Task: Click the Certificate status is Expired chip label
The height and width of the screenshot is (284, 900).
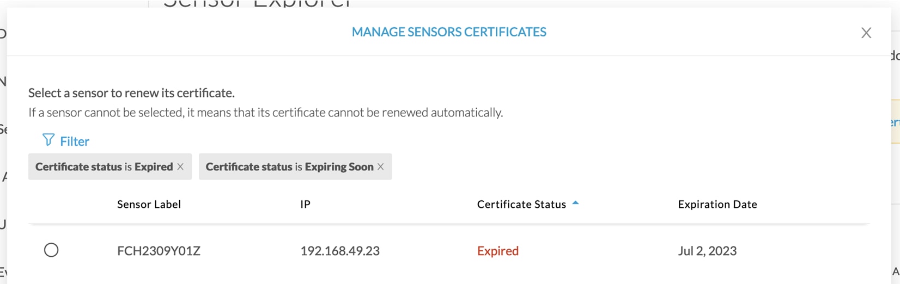Action: pos(104,166)
